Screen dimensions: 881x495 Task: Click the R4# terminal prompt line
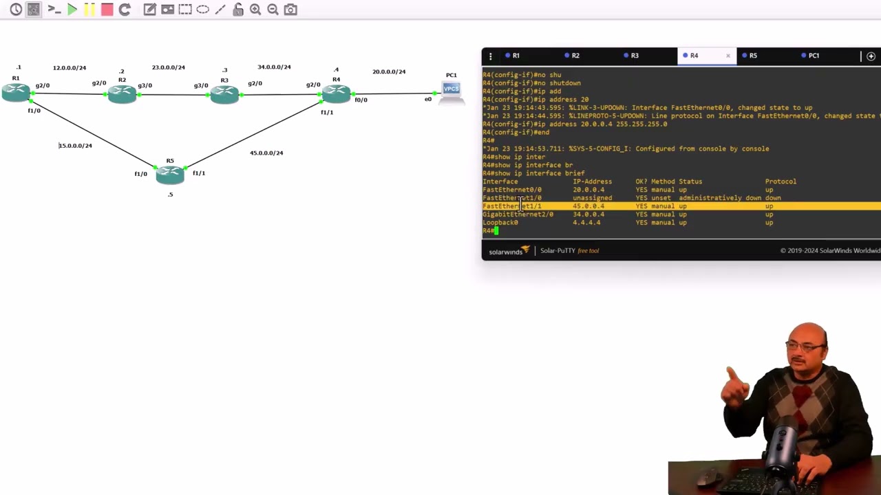[490, 231]
